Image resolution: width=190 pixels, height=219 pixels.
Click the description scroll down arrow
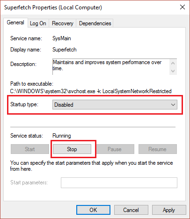(173, 71)
